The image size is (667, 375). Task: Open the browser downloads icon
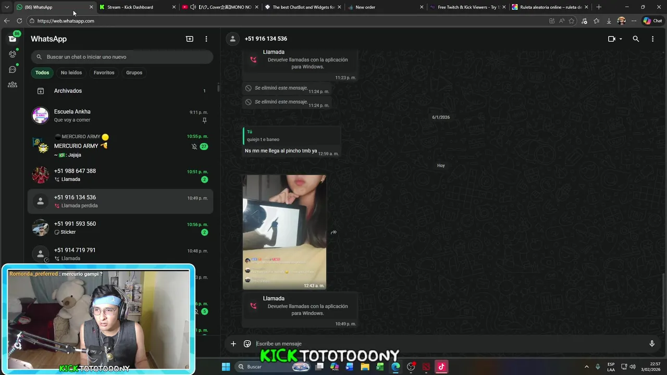tap(609, 21)
